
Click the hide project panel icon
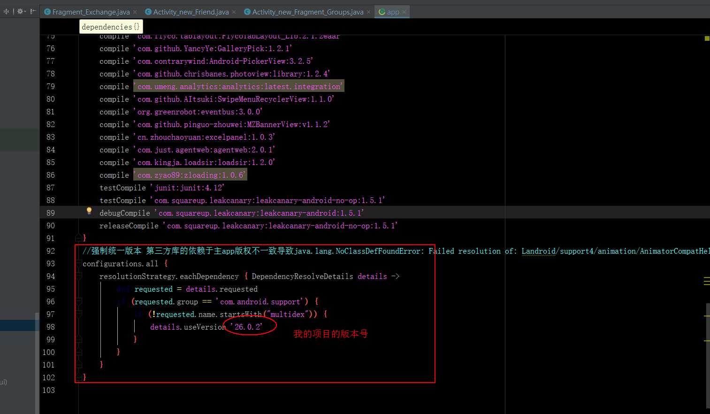[33, 11]
